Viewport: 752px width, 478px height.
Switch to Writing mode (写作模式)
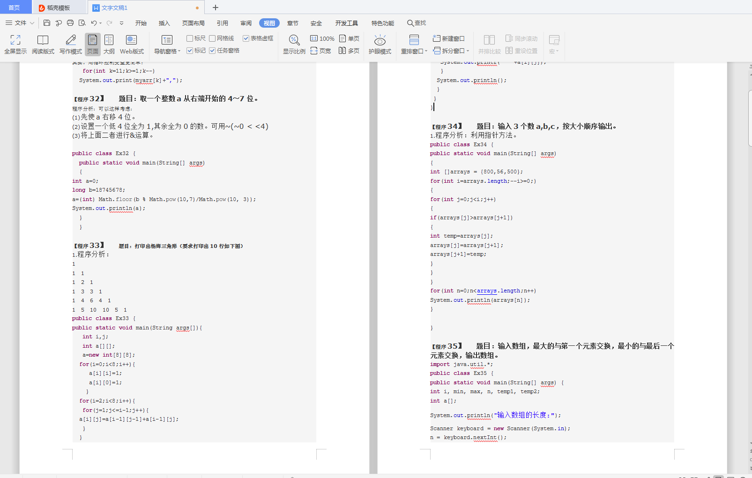[x=71, y=45]
